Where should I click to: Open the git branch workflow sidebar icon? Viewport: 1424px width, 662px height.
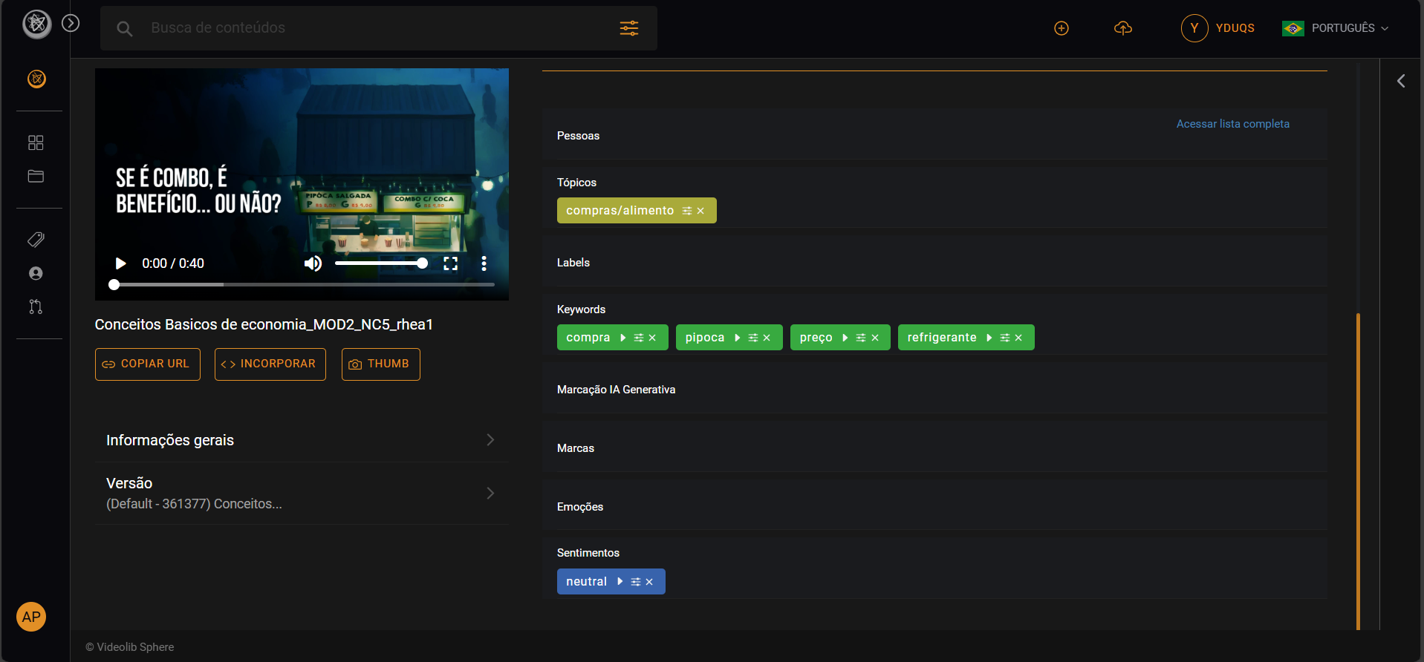[36, 307]
